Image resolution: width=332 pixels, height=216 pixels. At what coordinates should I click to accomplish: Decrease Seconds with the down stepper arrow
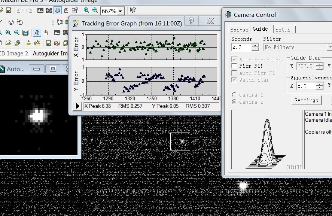click(x=255, y=49)
